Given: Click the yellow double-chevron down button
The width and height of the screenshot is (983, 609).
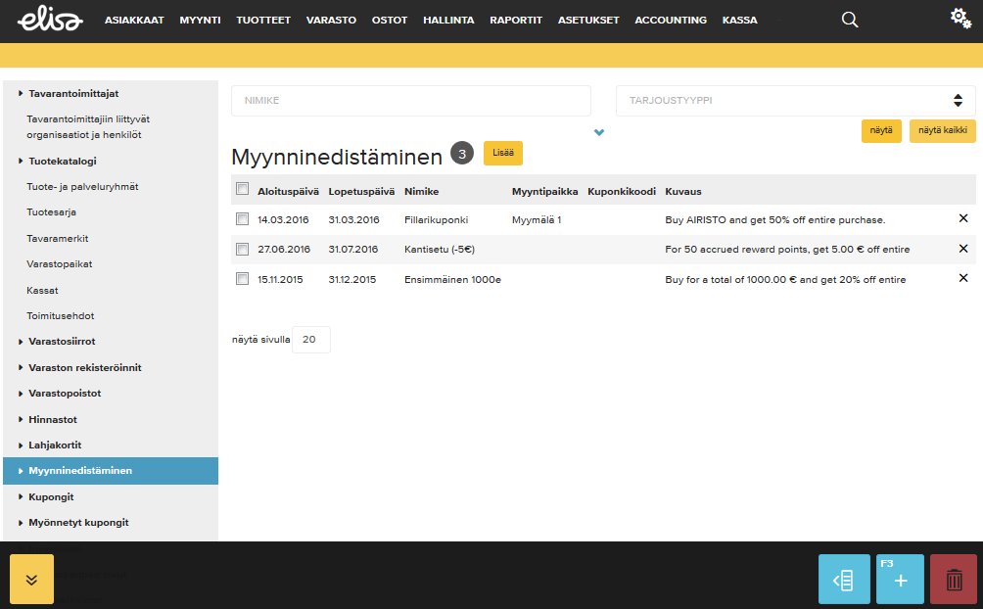Looking at the screenshot, I should point(31,579).
